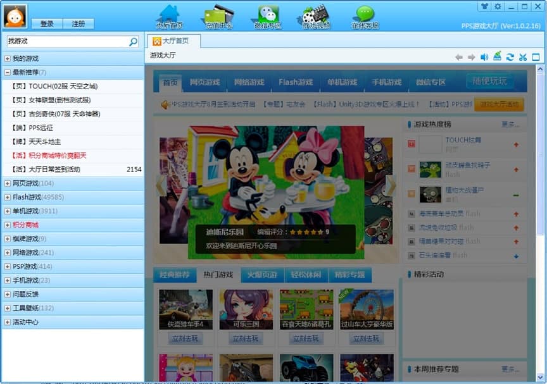Expand the 网络游戏(241) section

coord(8,252)
